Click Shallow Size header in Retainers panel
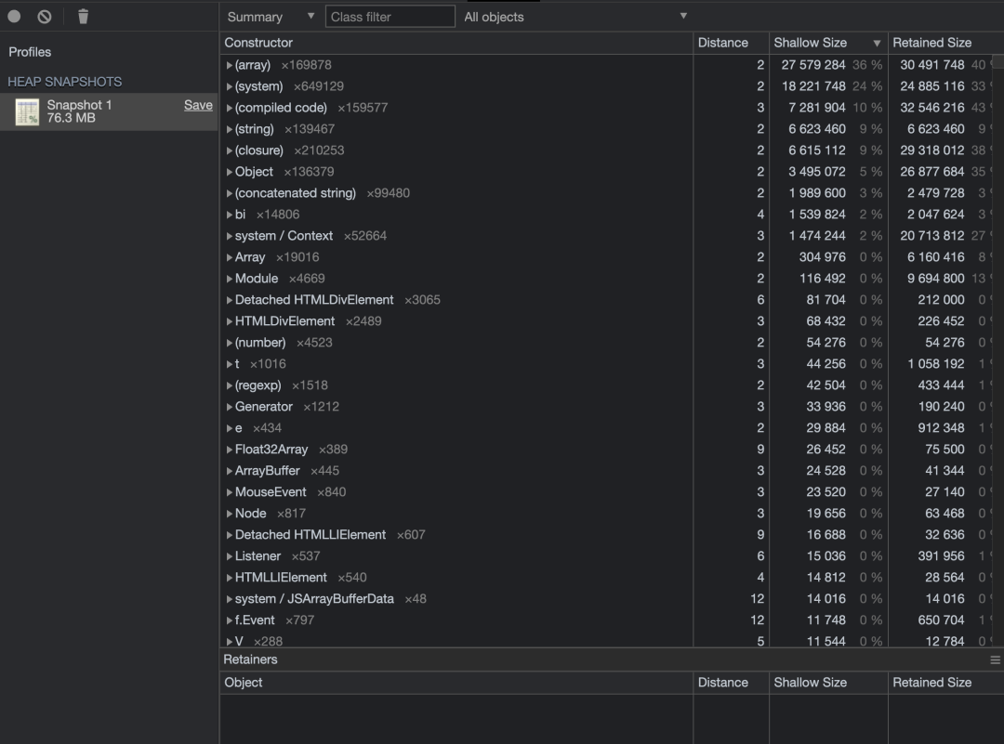Screen dimensions: 1004x744 tap(828, 683)
